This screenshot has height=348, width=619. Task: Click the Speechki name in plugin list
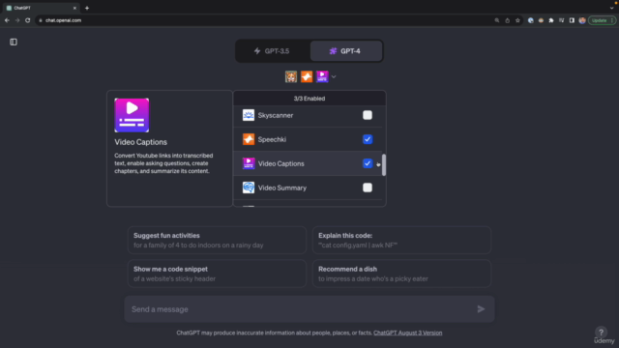(272, 139)
